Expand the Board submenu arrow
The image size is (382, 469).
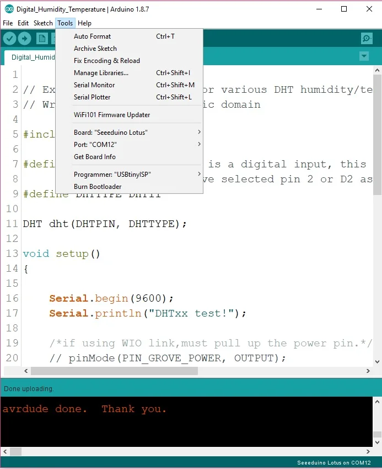coord(199,132)
